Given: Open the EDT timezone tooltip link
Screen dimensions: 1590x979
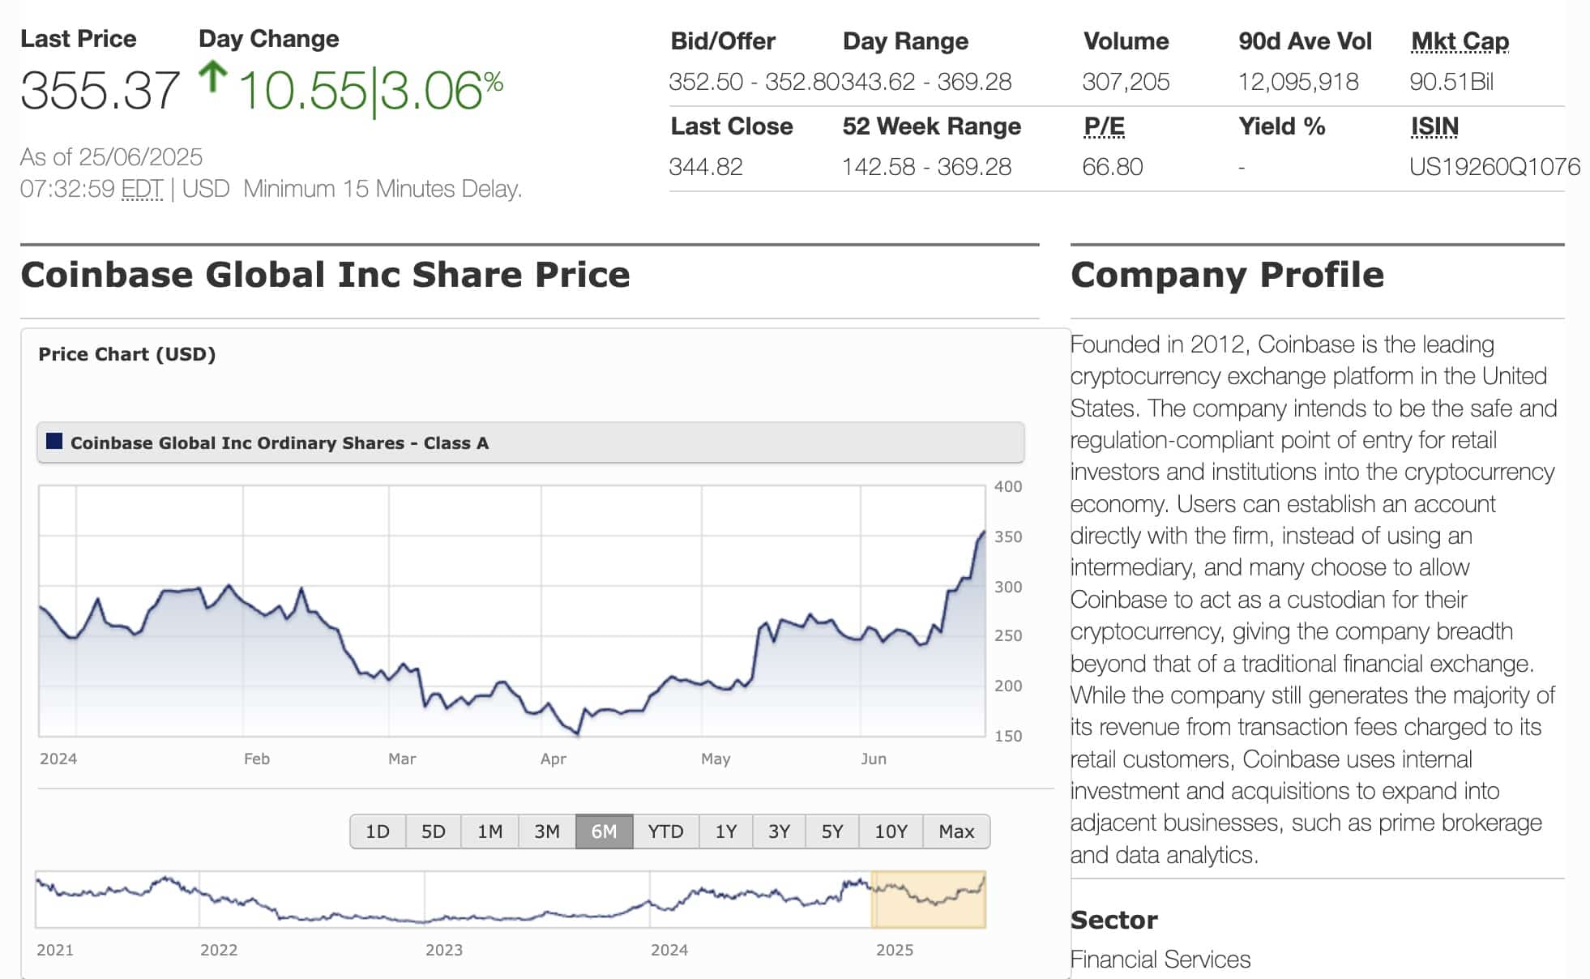Looking at the screenshot, I should click(x=141, y=186).
